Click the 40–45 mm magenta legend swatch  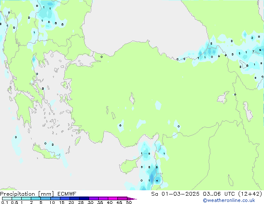[113, 199]
